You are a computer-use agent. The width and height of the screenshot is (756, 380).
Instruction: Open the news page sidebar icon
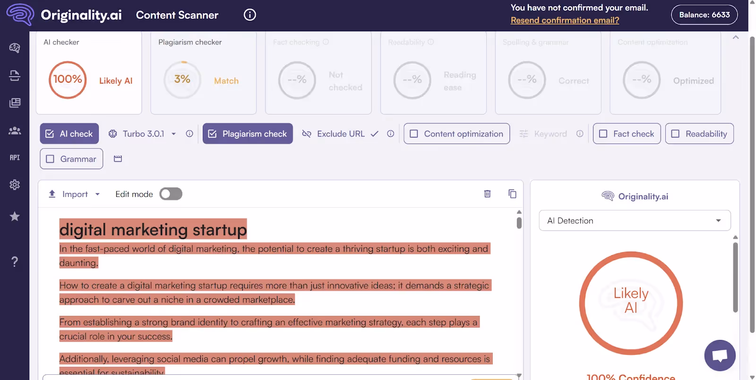coord(15,103)
